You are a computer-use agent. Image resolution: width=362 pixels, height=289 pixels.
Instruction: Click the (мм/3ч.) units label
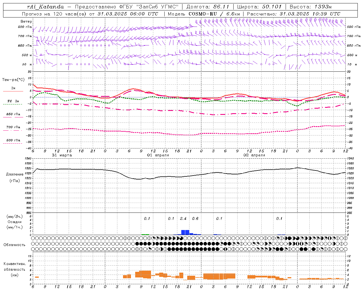[15, 216]
